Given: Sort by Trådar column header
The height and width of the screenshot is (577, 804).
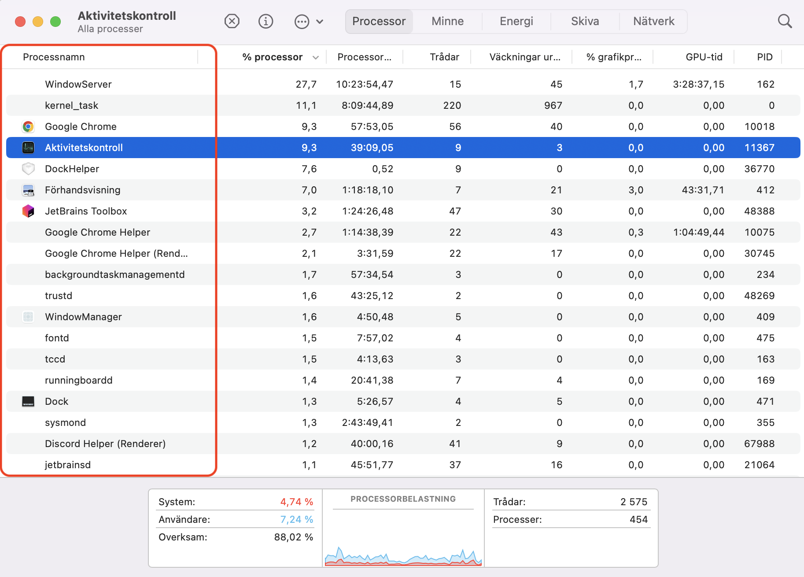Looking at the screenshot, I should (444, 57).
